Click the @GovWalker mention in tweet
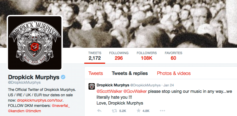The height and width of the screenshot is (116, 237). point(135,91)
